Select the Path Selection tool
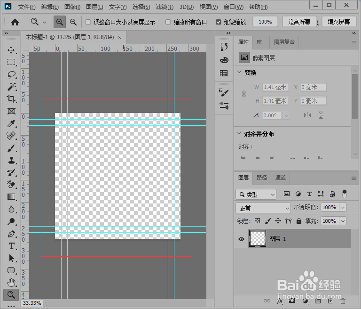361x309 pixels. pos(11,258)
